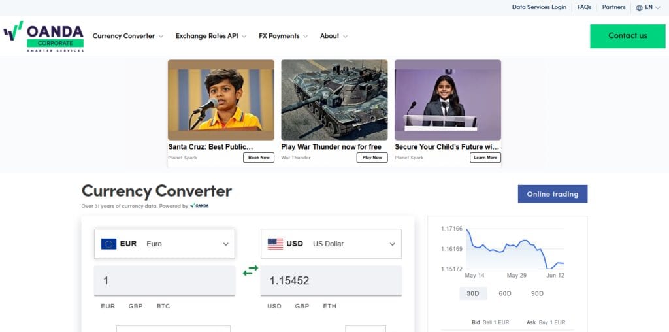This screenshot has width=669, height=332.
Task: Swap currencies with the green arrows icon
Action: coord(250,271)
